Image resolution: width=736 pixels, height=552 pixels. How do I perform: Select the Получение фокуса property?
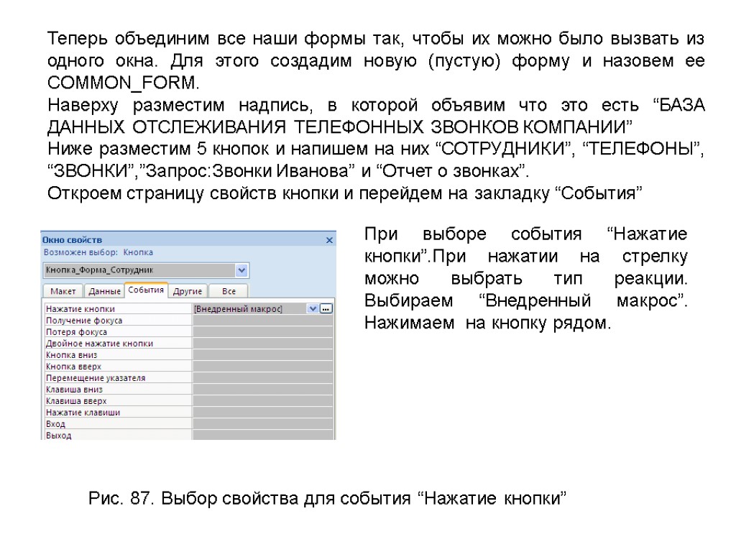118,321
